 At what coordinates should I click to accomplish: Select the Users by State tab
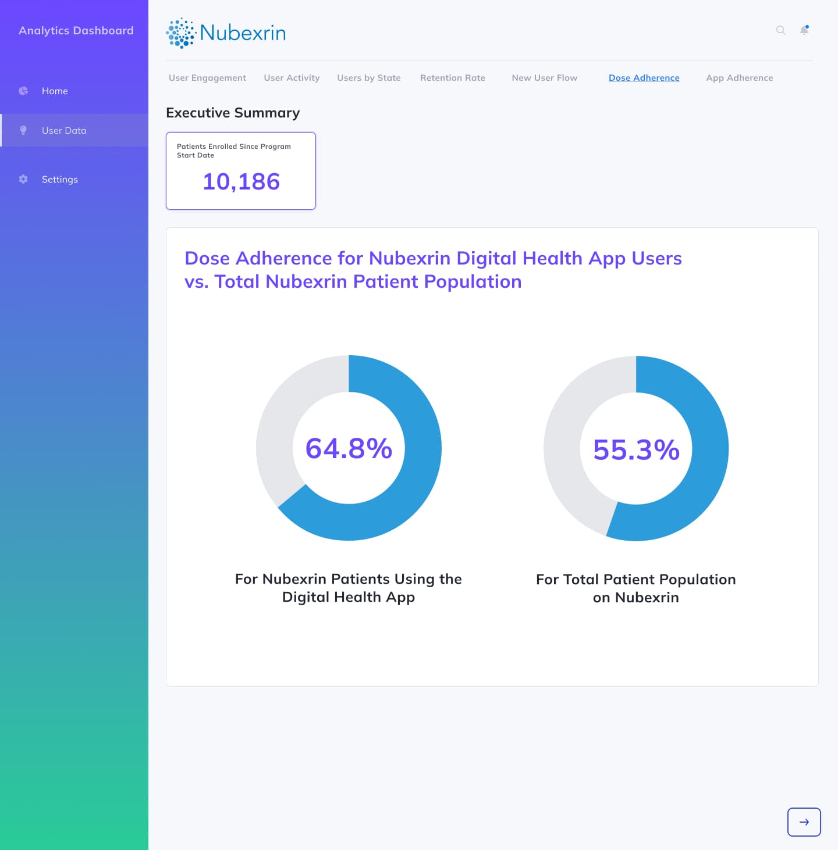[369, 78]
